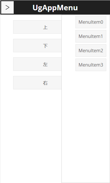110x183 pixels.
Task: Choose MenuItem3 from the menu panel
Action: (x=91, y=65)
